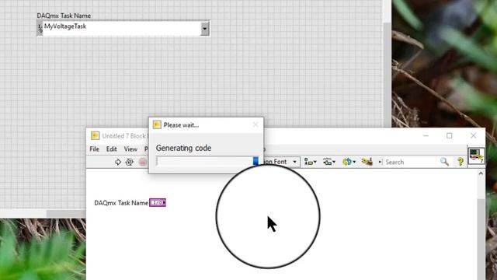Click the search options arrow left of Search box
Viewport: 497px width, 280px height.
tap(380, 162)
